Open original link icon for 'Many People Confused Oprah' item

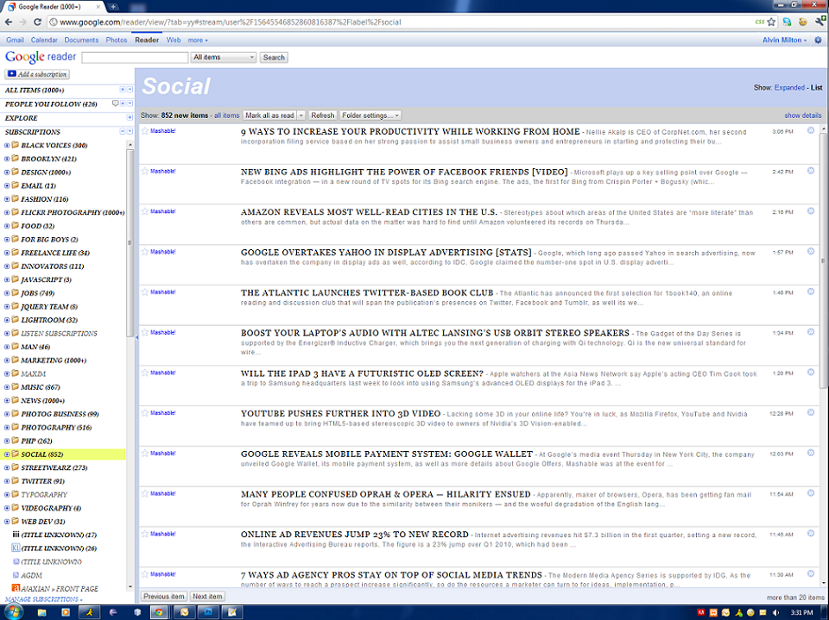click(811, 493)
